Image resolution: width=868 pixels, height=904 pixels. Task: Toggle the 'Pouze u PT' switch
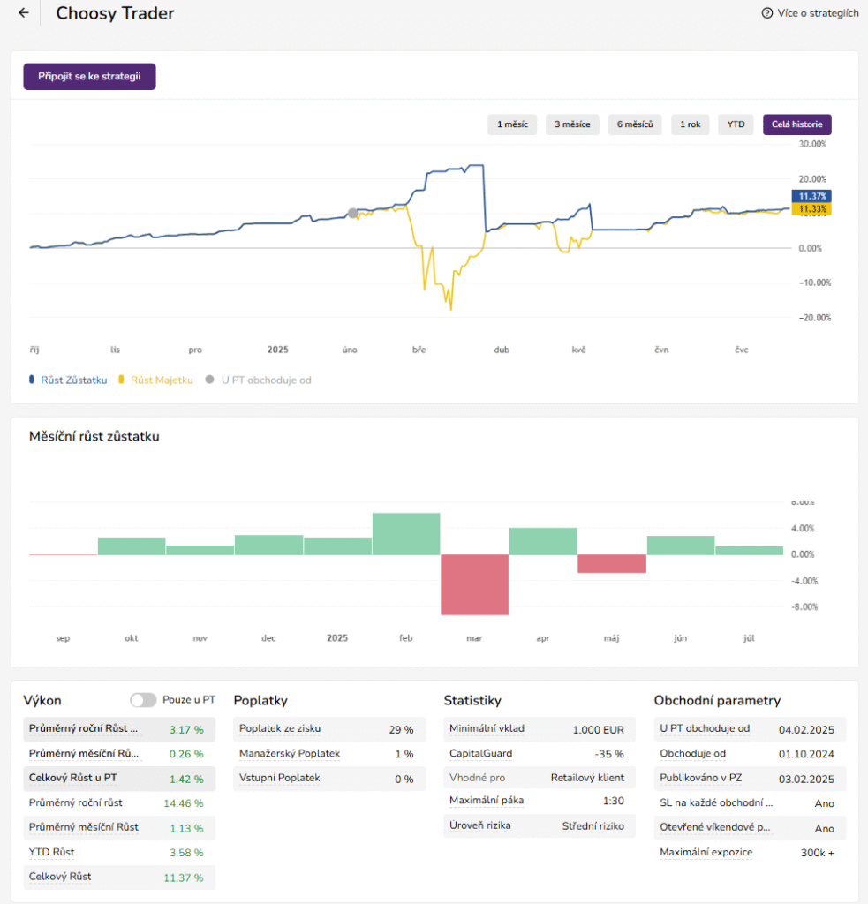coord(143,700)
